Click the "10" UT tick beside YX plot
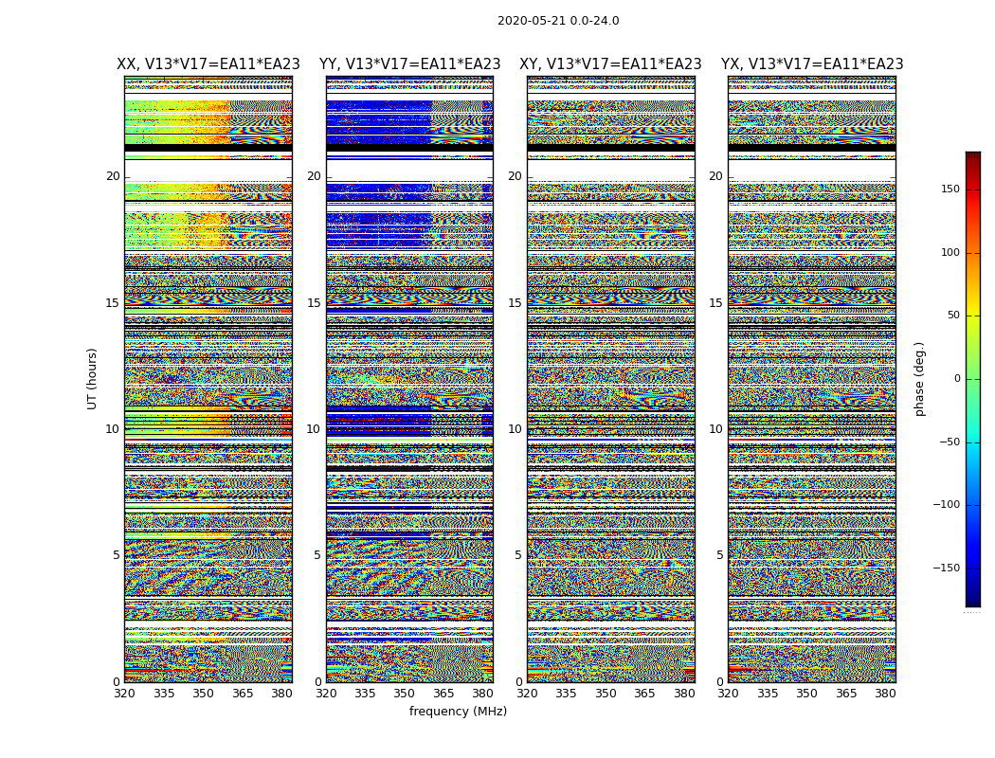This screenshot has height=758, width=995. [x=716, y=429]
